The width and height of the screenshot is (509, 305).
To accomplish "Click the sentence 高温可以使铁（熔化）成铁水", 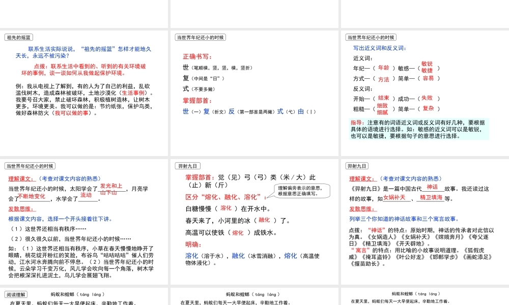I will click(231, 233).
